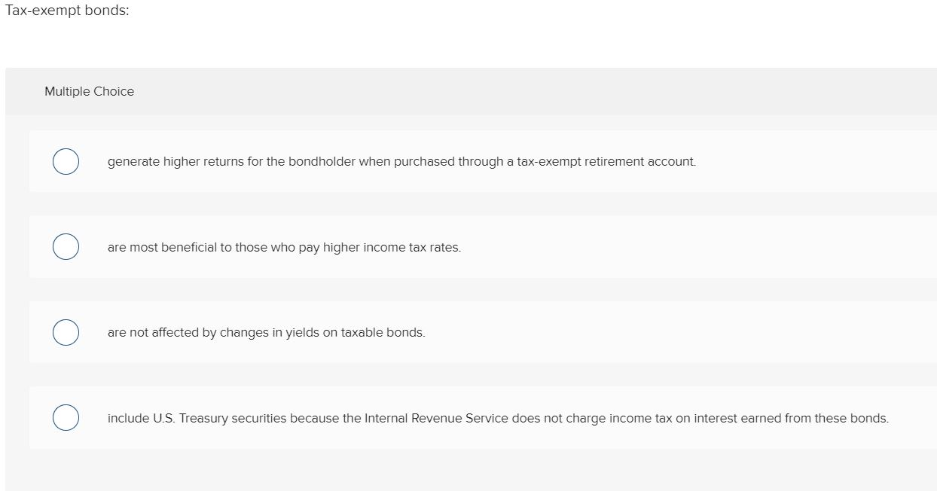This screenshot has width=937, height=491.
Task: Choose the radio button next to the yields option
Action: (x=66, y=332)
